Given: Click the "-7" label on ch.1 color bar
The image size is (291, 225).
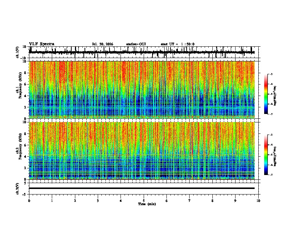Looking at the screenshot, I should 271,114.
